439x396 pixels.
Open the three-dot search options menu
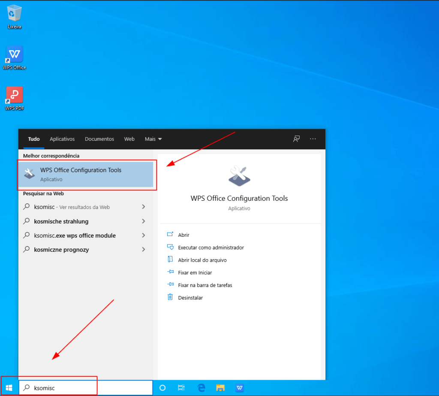click(x=313, y=139)
